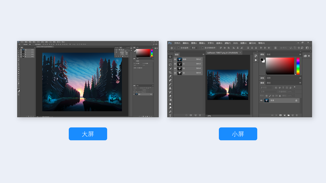Select Gradient tool in small-screen window

coord(170,100)
